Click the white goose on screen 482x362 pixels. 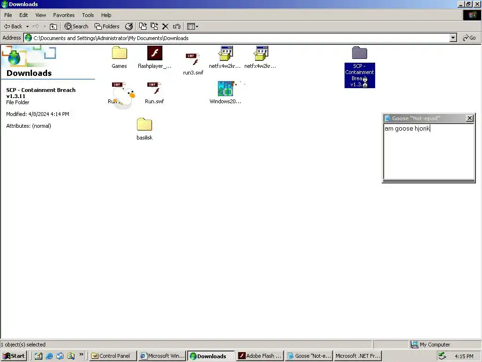(x=124, y=96)
